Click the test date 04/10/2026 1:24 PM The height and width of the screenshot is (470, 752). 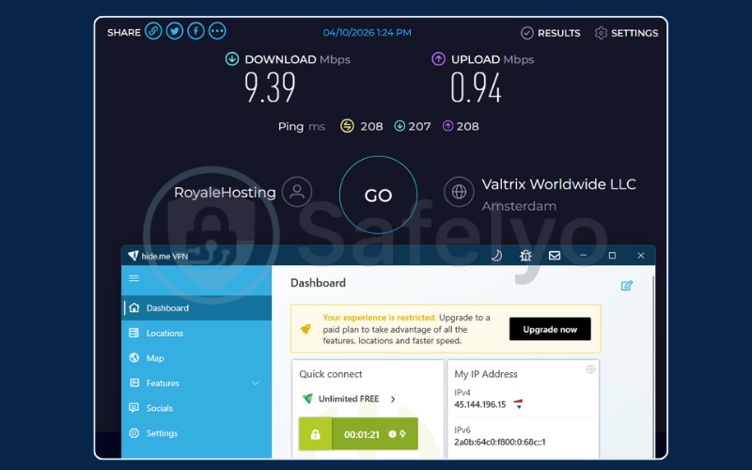coord(367,33)
